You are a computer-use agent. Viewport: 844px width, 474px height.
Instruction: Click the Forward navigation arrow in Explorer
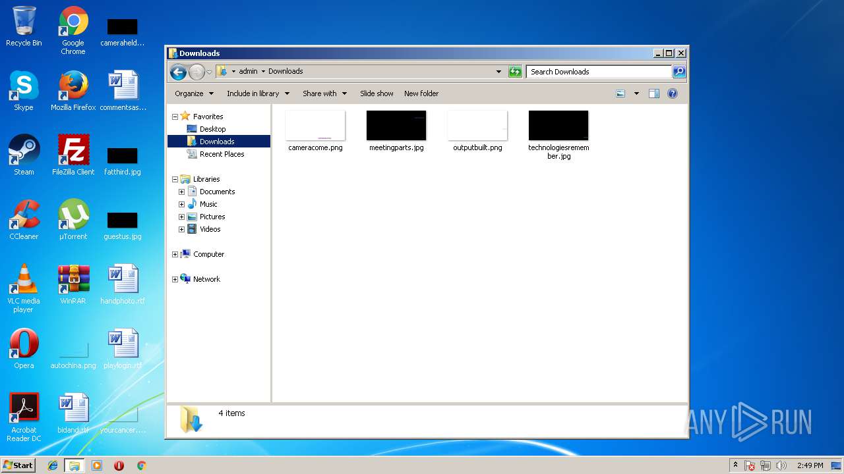tap(196, 72)
